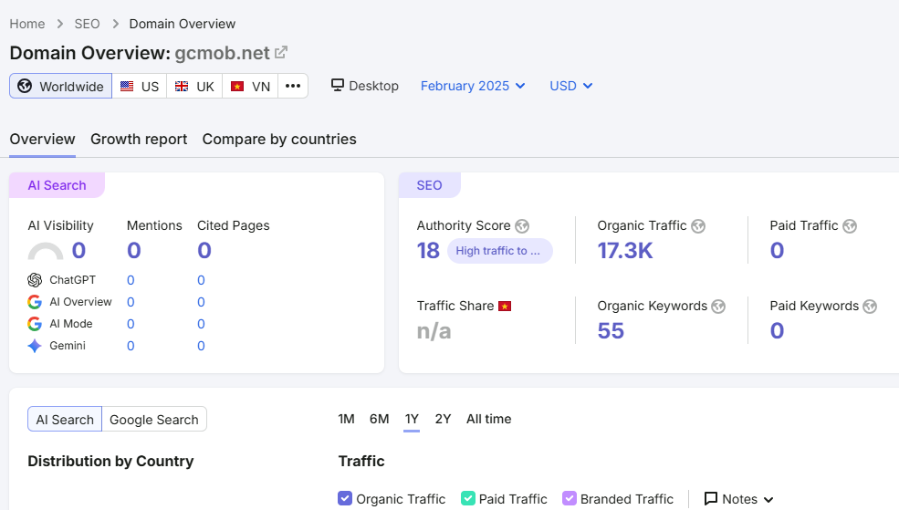Viewport: 899px width, 510px height.
Task: Select the 6M time range
Action: click(x=379, y=419)
